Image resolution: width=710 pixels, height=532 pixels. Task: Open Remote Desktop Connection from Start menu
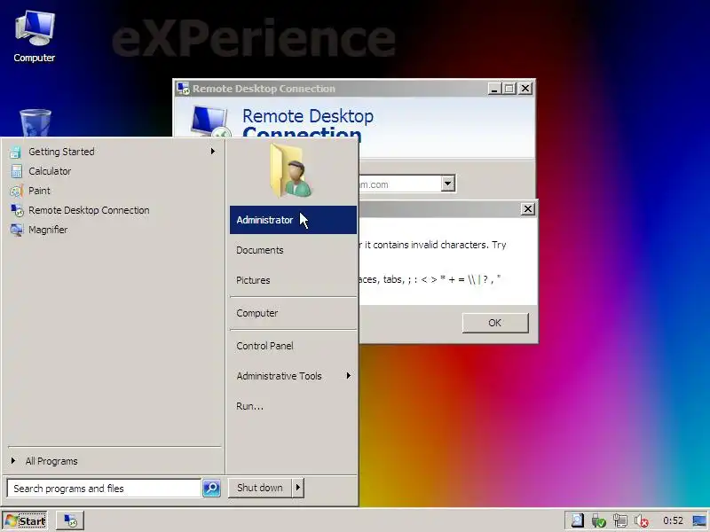[x=113, y=210]
